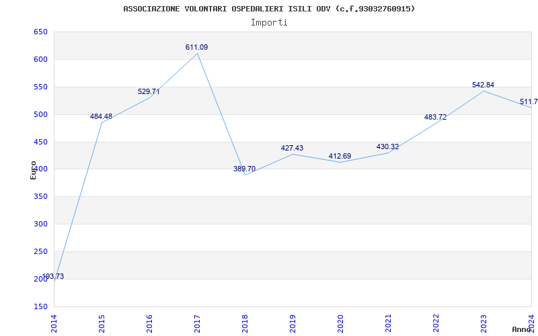Click the 250 y-axis label
The width and height of the screenshot is (538, 336).
40,251
